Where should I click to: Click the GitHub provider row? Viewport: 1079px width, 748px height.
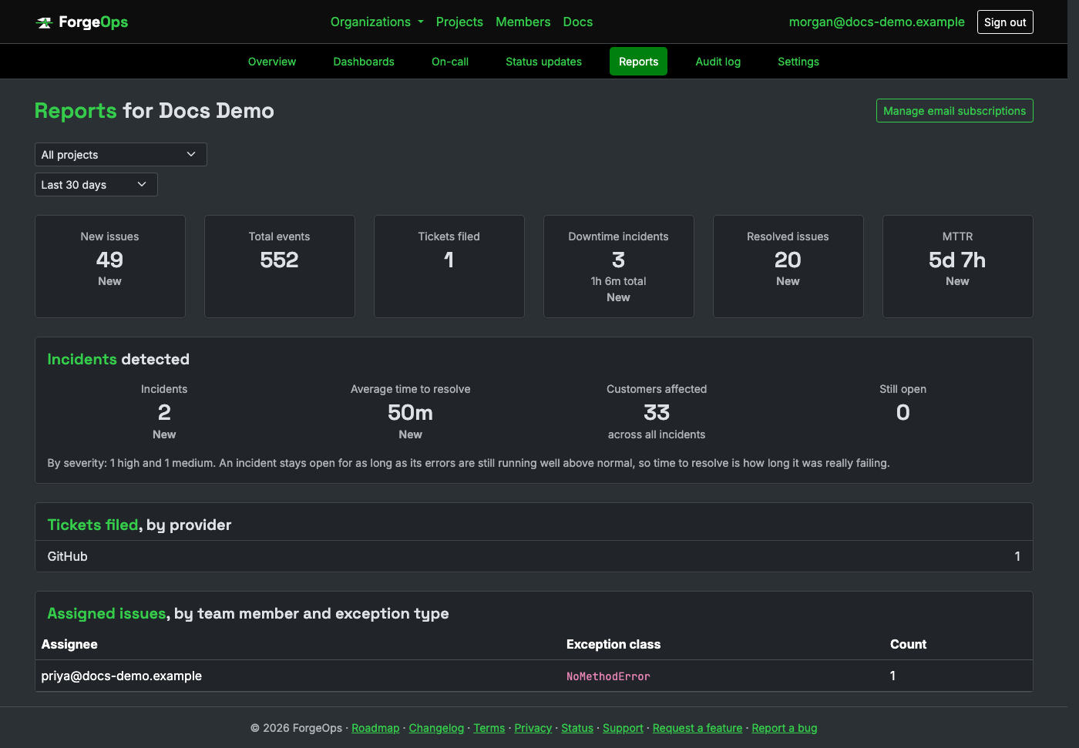coord(534,556)
